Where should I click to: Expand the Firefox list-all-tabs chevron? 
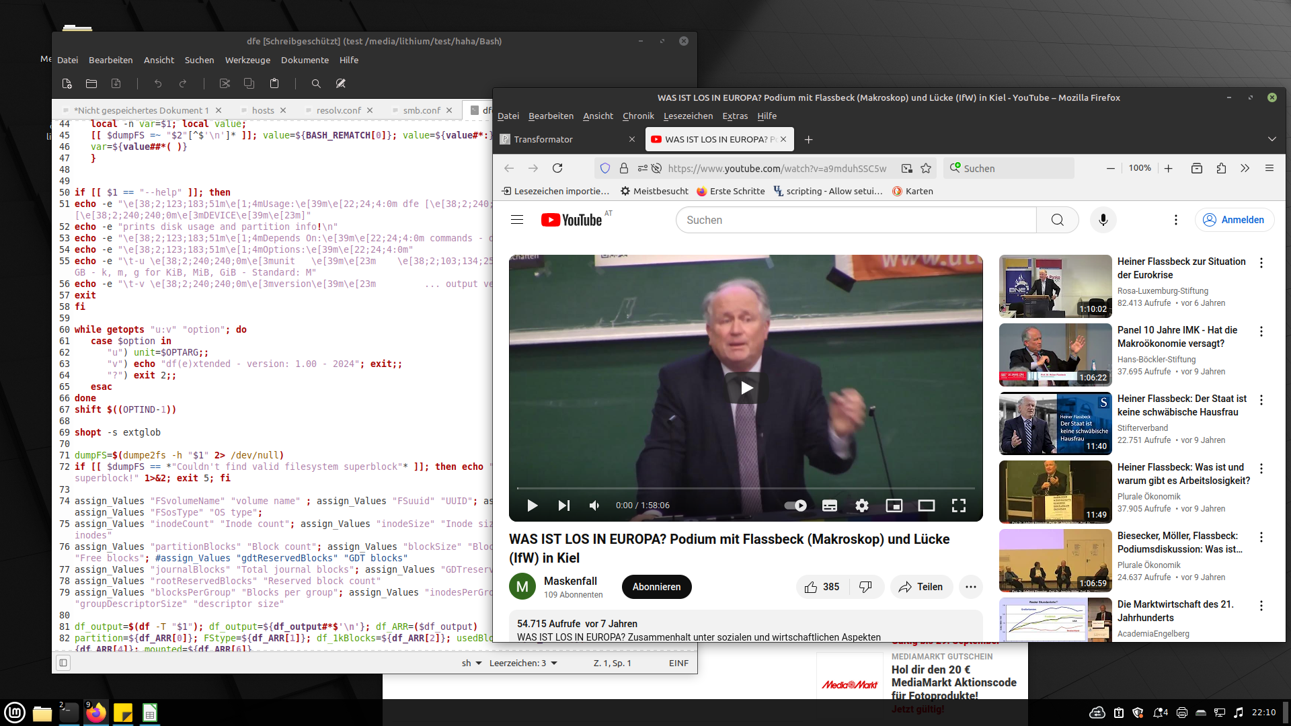point(1272,140)
